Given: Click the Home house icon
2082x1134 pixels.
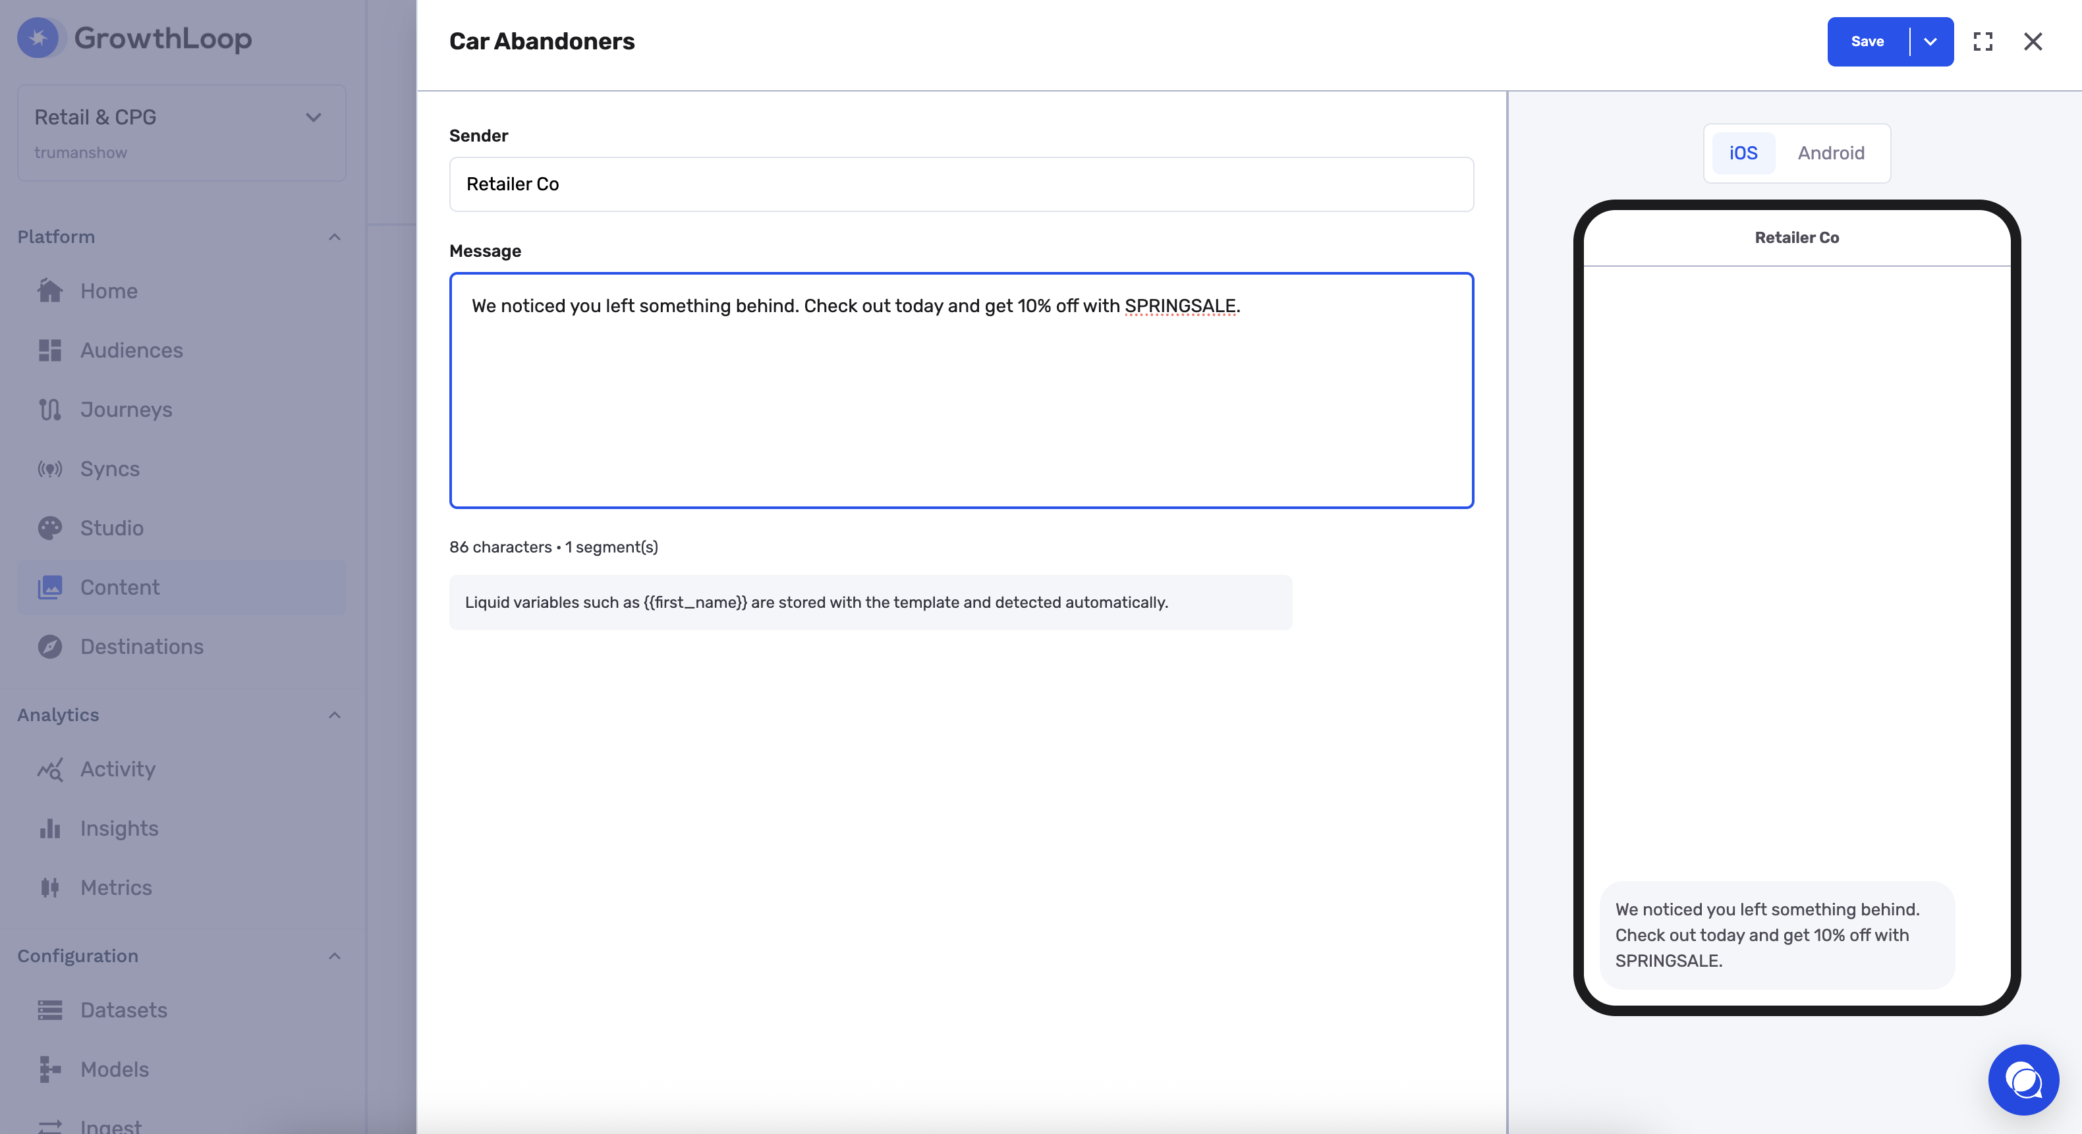Looking at the screenshot, I should pyautogui.click(x=50, y=291).
